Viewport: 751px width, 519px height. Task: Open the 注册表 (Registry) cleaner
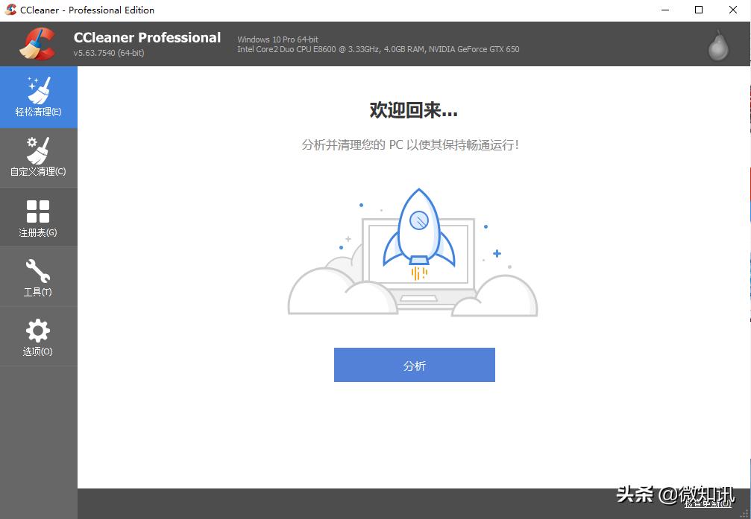point(38,217)
